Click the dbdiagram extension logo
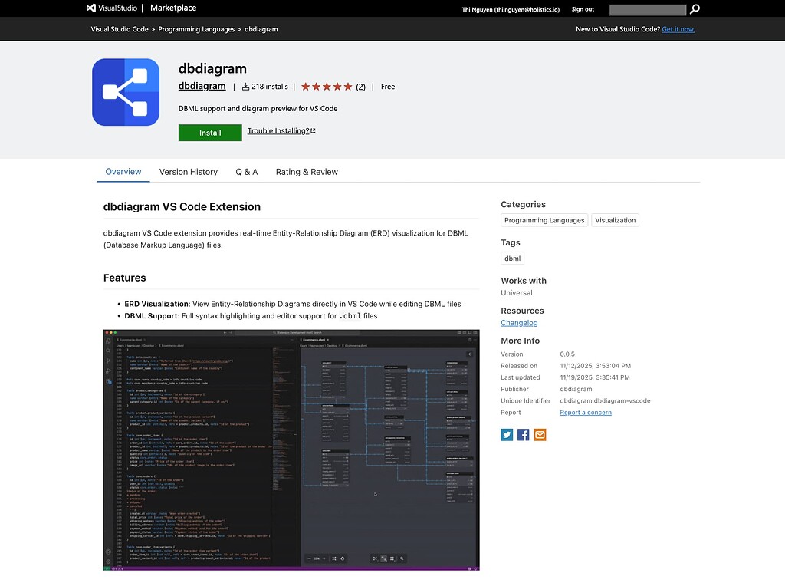The height and width of the screenshot is (583, 785). (x=125, y=91)
